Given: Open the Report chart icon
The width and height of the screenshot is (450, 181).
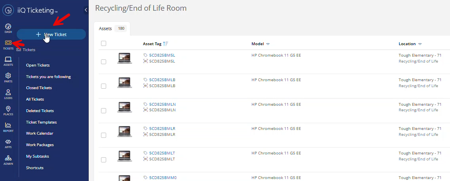Looking at the screenshot, I should (8, 127).
